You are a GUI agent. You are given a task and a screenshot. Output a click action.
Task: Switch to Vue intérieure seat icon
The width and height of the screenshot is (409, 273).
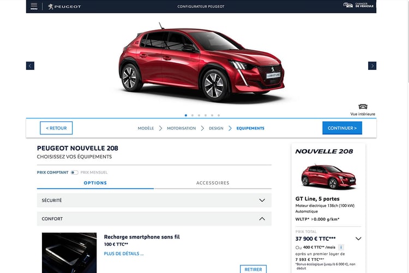[x=363, y=106]
